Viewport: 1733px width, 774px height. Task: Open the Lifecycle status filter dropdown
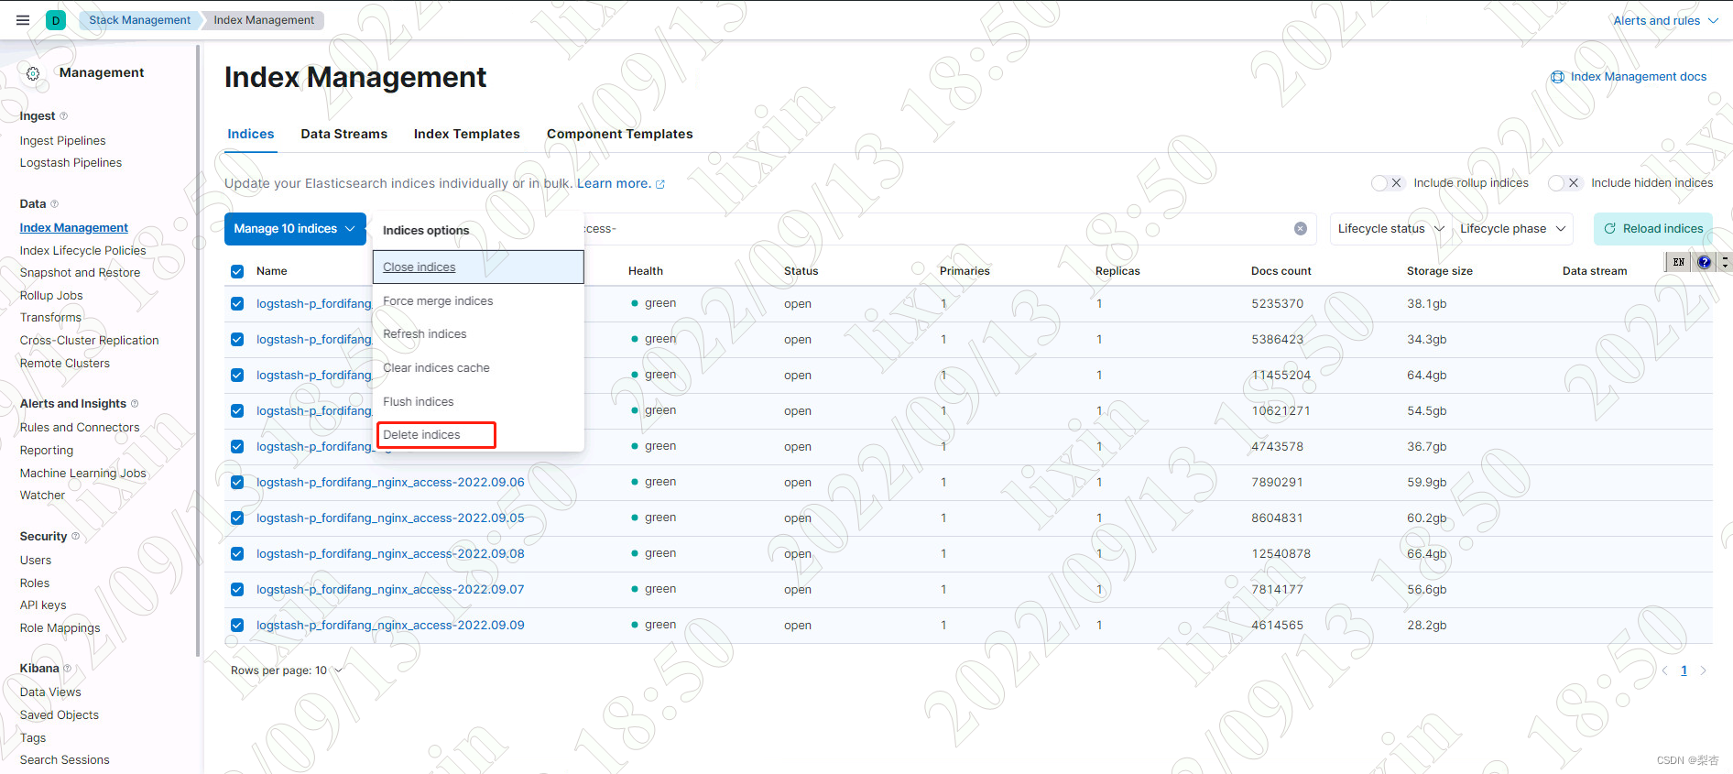tap(1390, 229)
